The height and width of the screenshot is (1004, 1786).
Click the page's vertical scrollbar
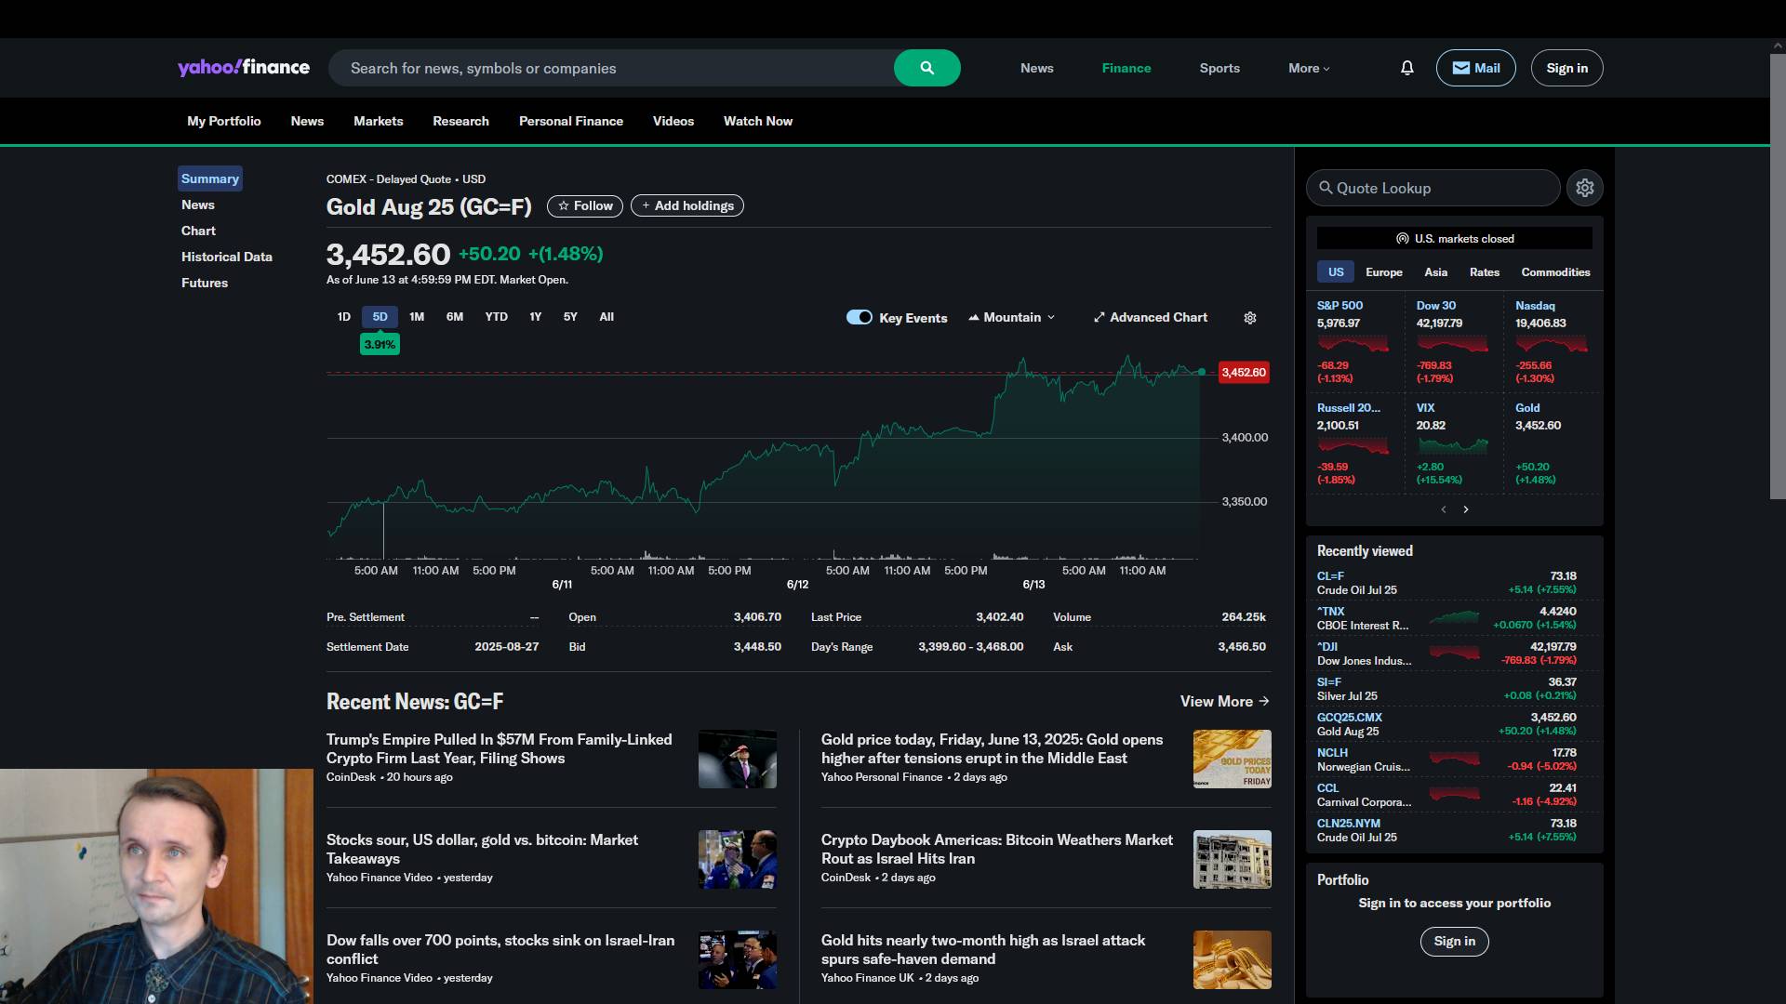[1777, 279]
